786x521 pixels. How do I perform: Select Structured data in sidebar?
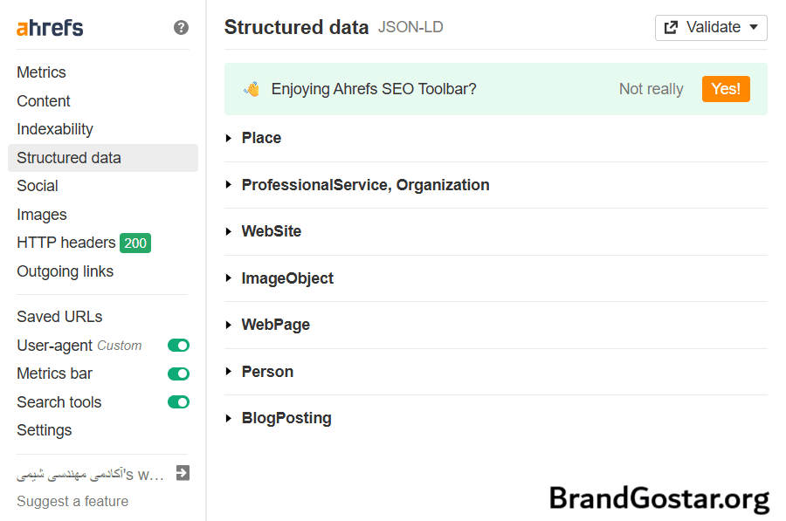click(103, 158)
